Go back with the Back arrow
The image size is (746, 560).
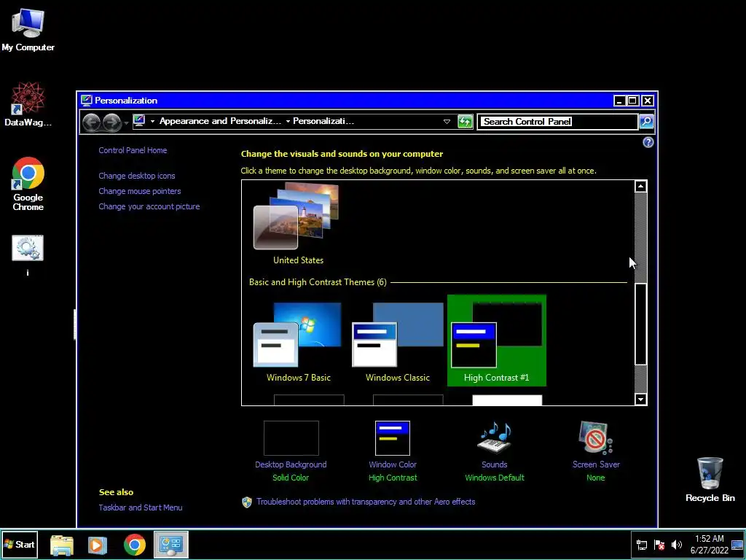pos(91,122)
